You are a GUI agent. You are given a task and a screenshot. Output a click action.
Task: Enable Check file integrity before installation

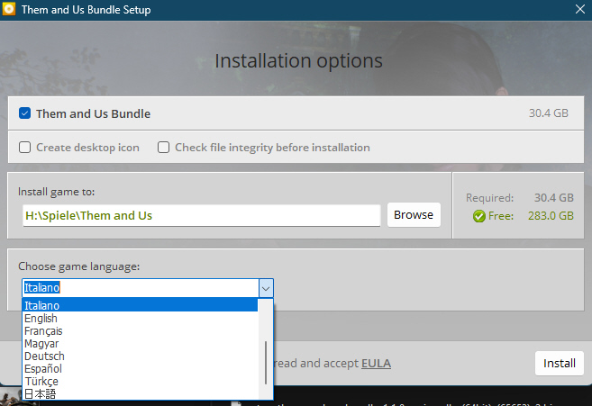(x=163, y=147)
